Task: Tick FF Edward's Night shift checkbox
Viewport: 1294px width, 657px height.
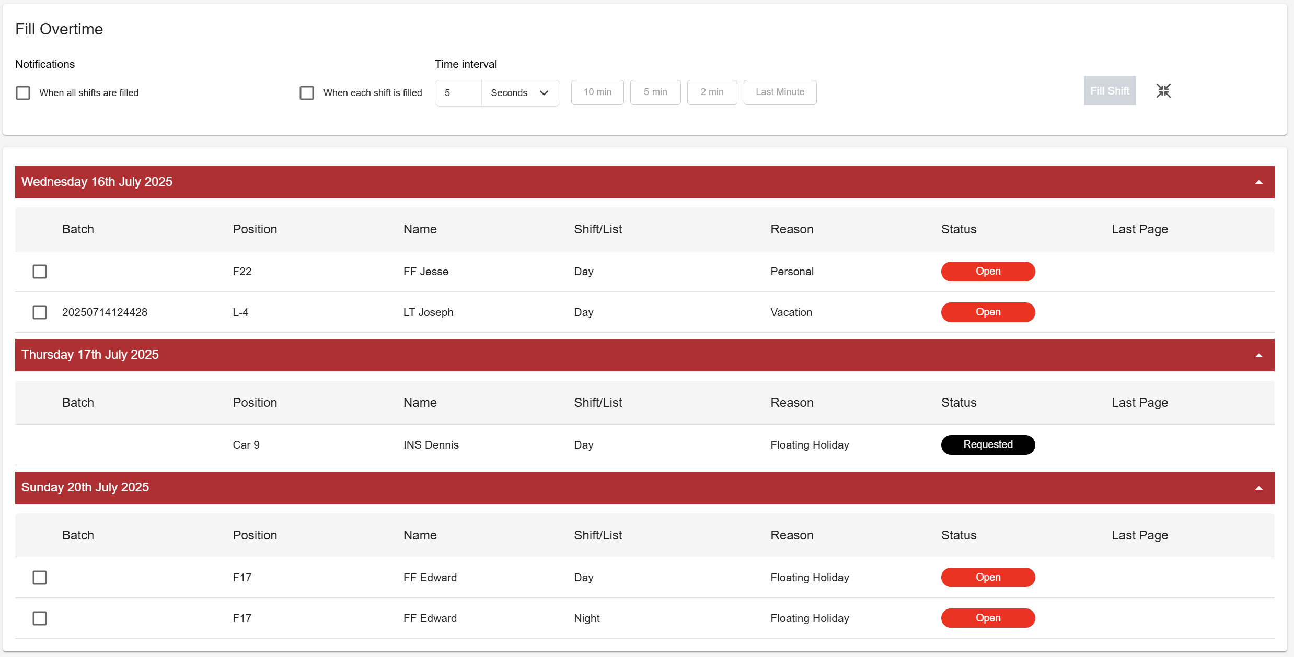Action: tap(40, 618)
